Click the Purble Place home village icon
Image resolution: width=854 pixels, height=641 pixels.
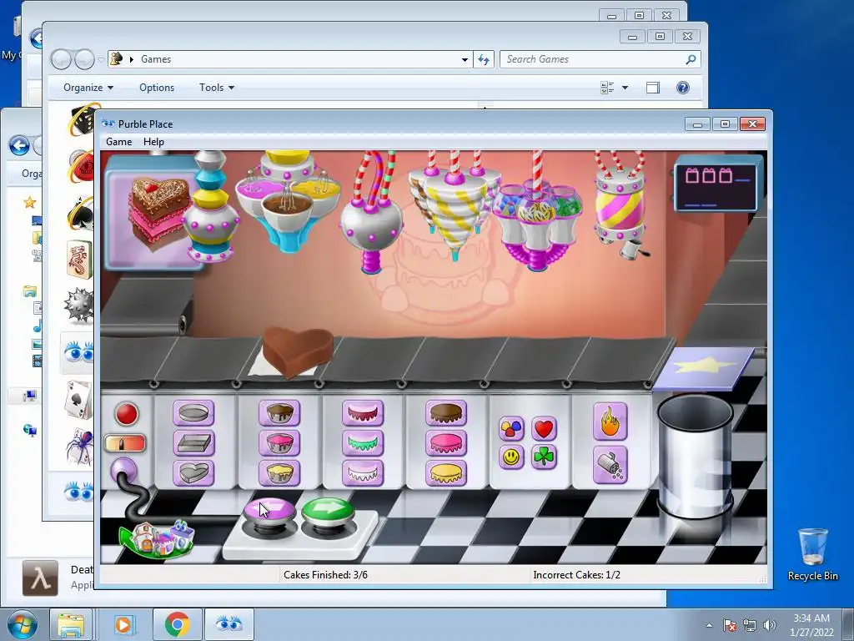pos(158,539)
